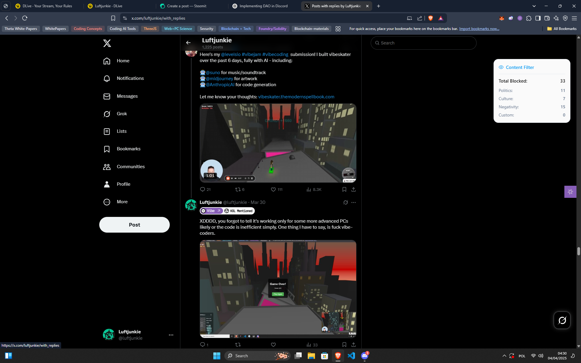Open the Brave Wallet icon
Screen dimensions: 581x363
(x=547, y=18)
